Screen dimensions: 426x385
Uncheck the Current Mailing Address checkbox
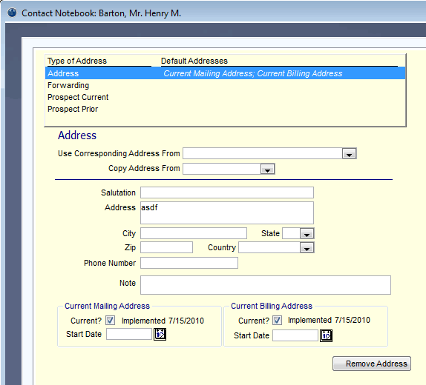click(x=111, y=321)
